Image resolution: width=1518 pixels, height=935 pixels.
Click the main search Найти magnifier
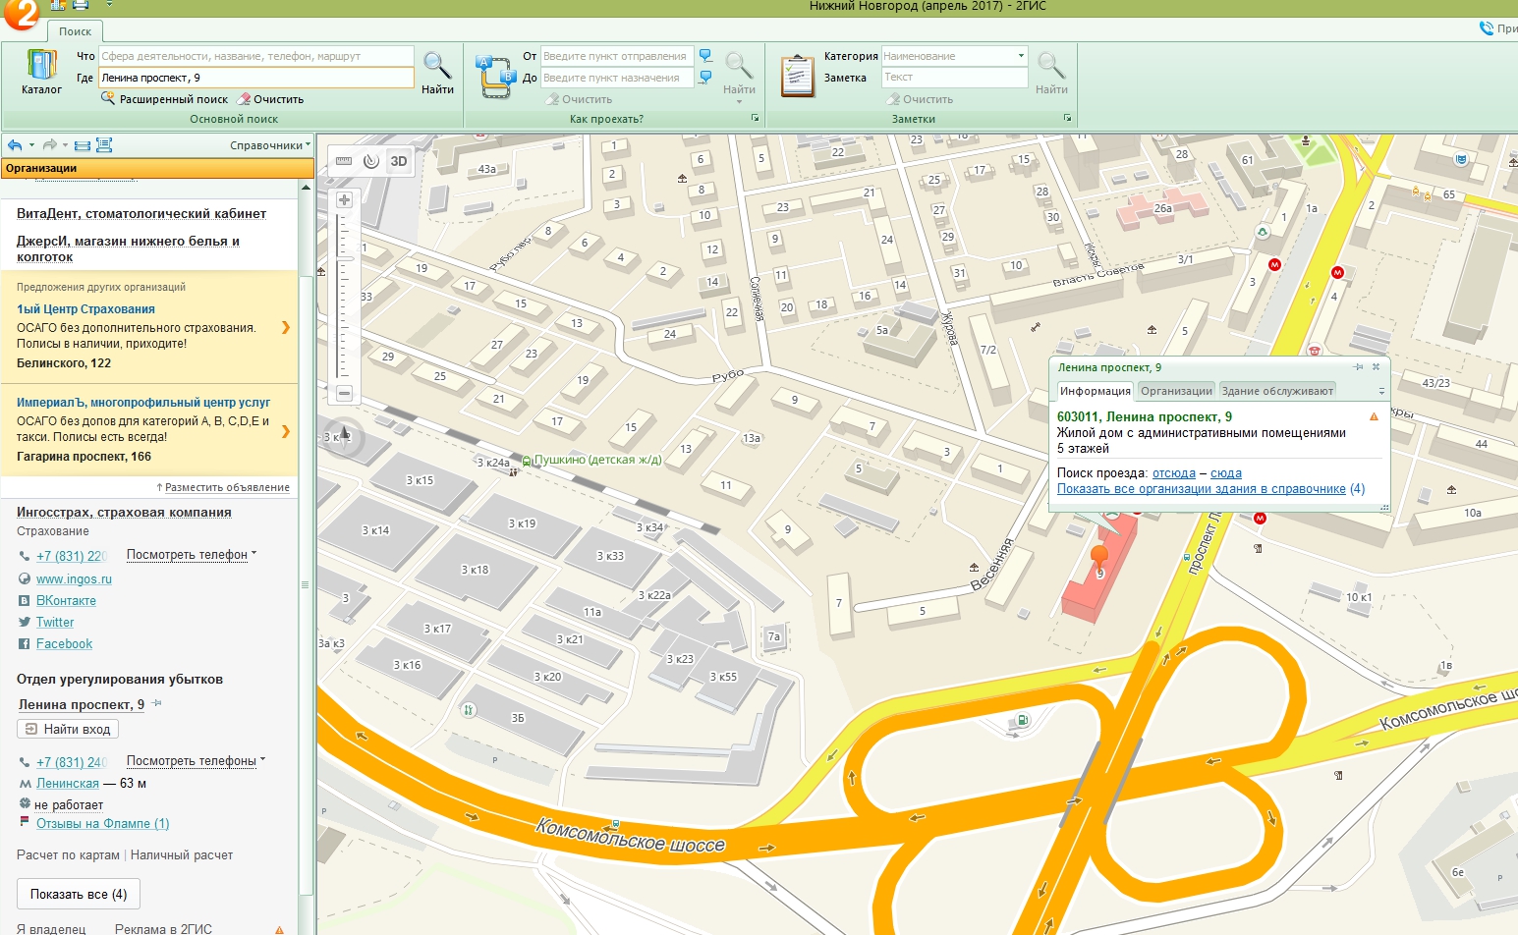coord(437,72)
